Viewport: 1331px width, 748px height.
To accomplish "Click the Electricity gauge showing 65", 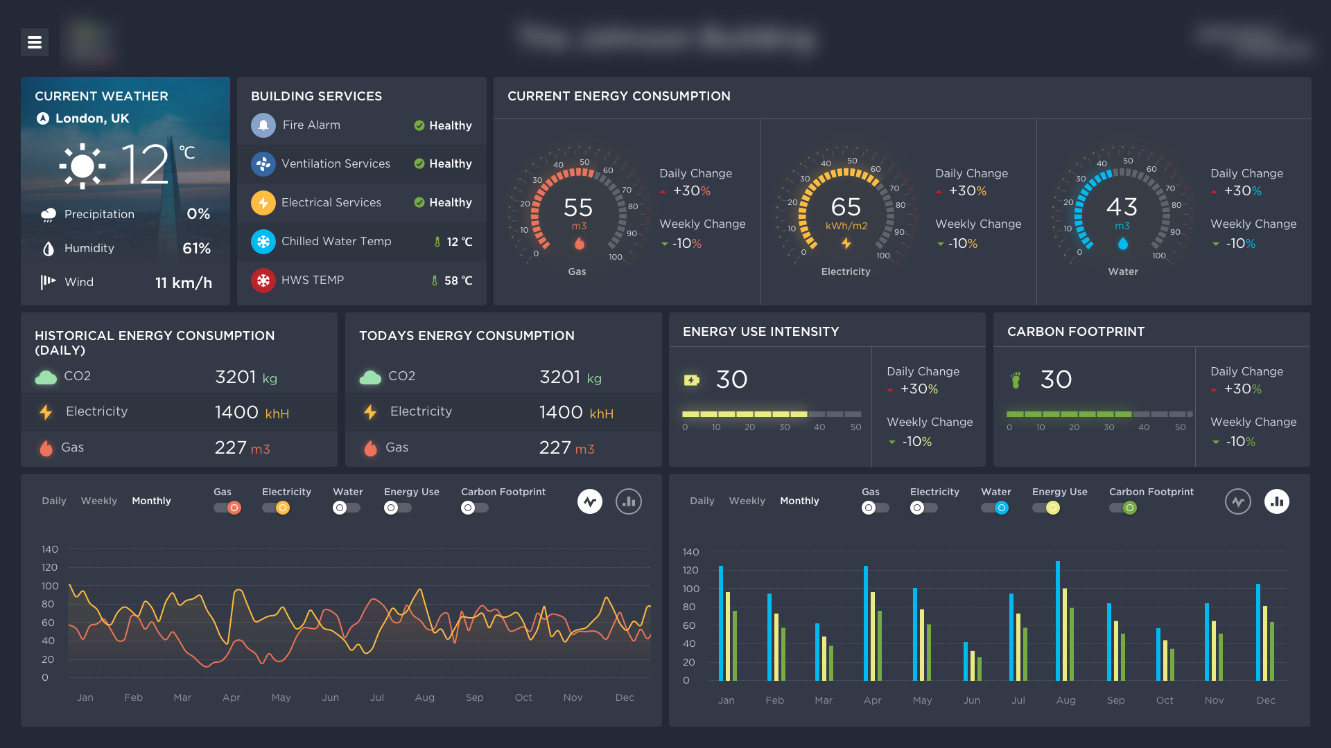I will click(x=846, y=208).
